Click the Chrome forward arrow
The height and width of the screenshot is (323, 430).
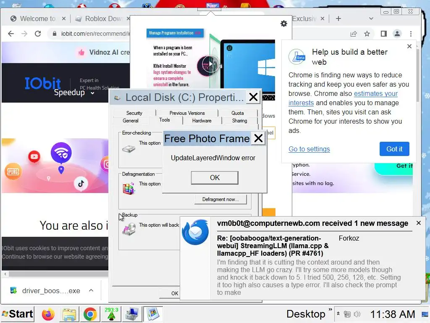pyautogui.click(x=24, y=34)
